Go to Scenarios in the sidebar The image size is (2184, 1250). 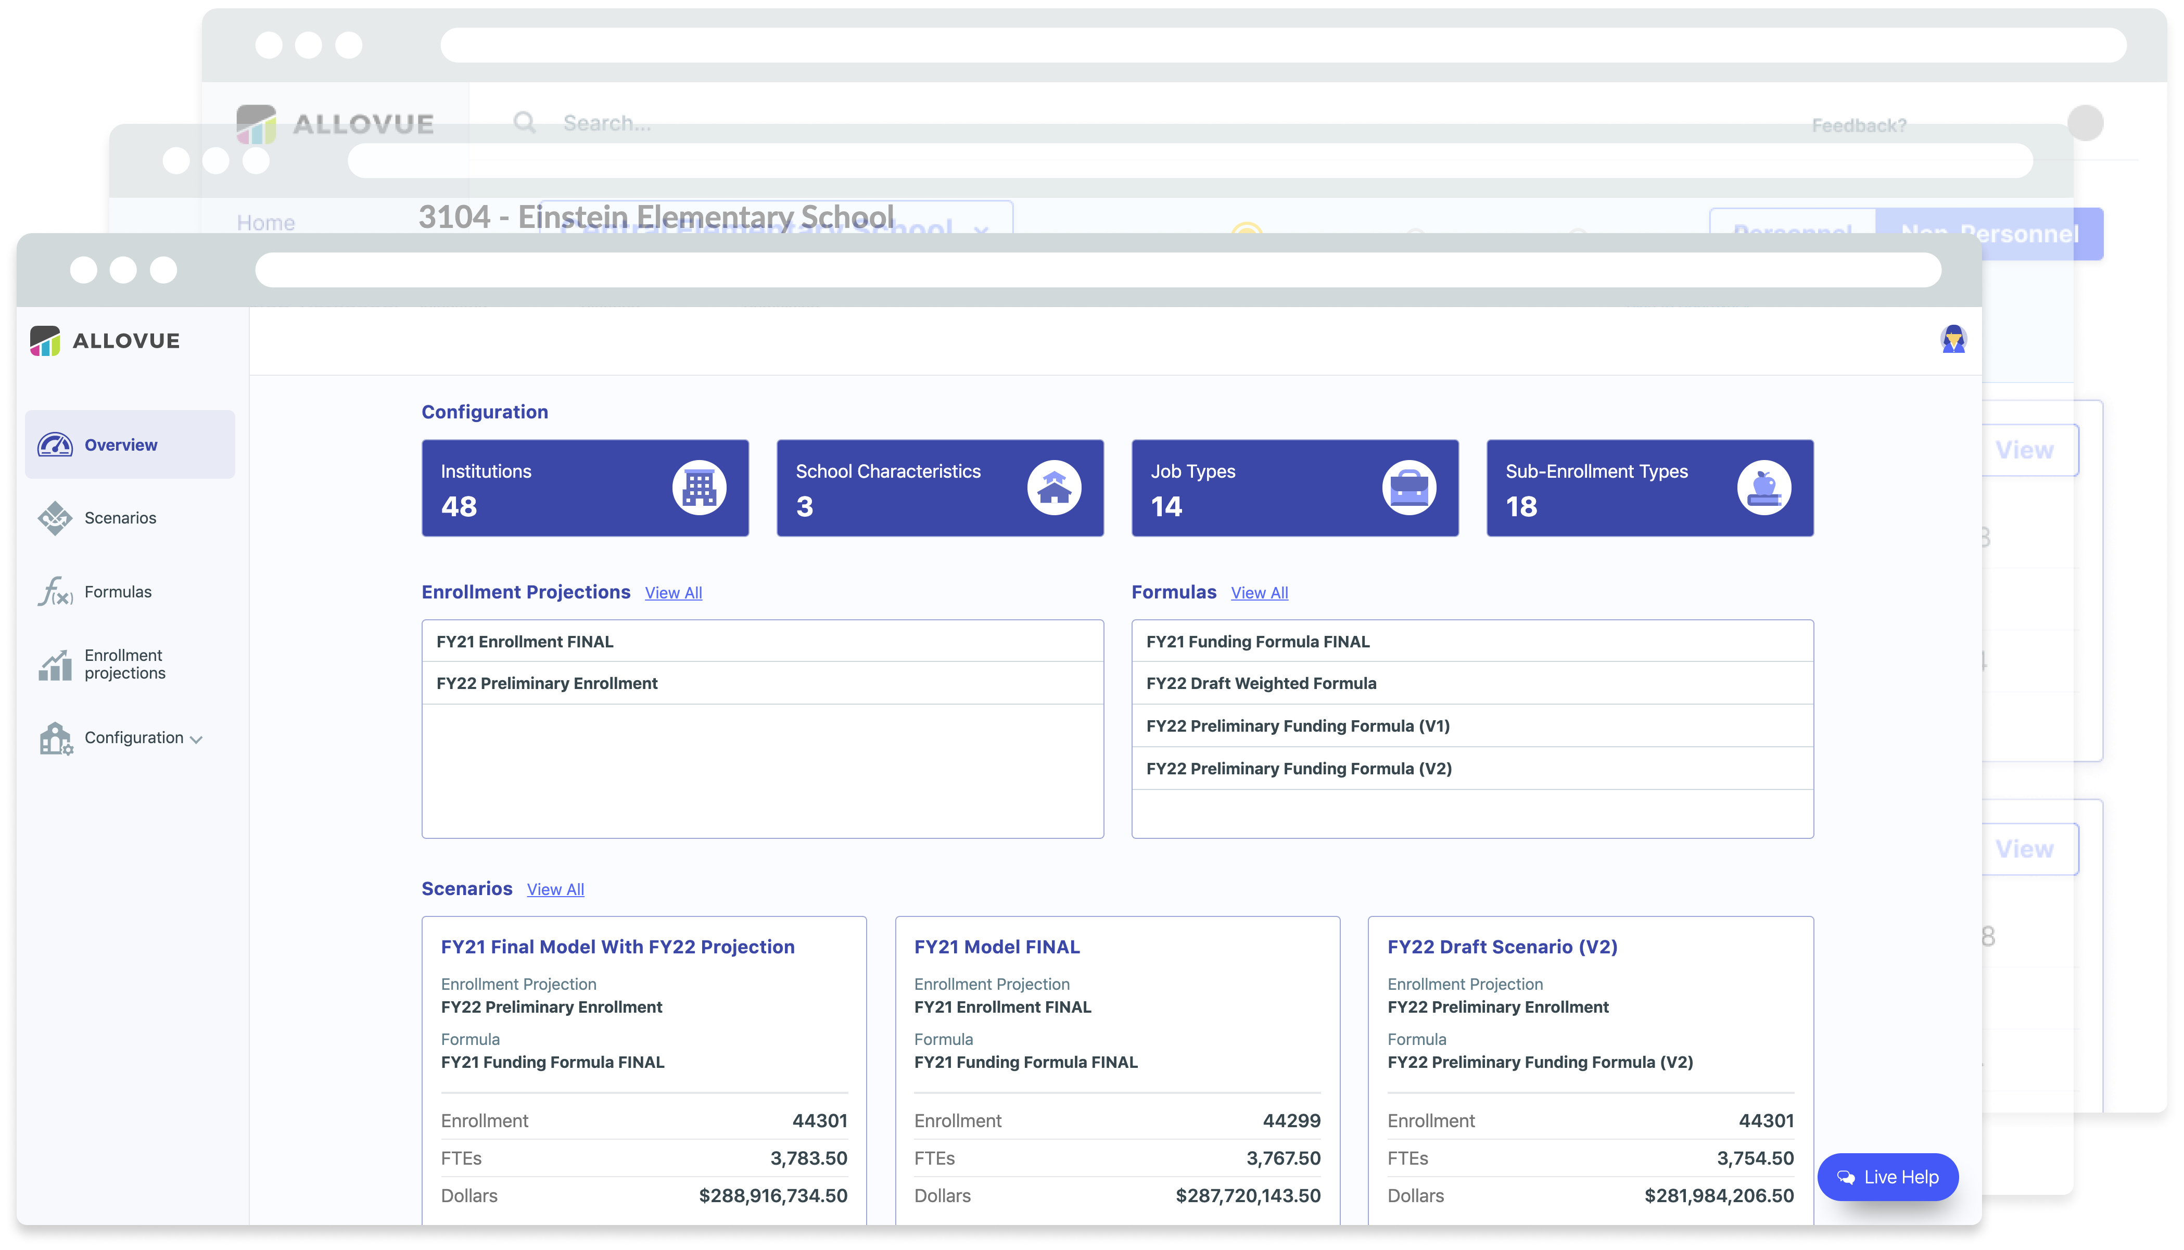pyautogui.click(x=120, y=518)
